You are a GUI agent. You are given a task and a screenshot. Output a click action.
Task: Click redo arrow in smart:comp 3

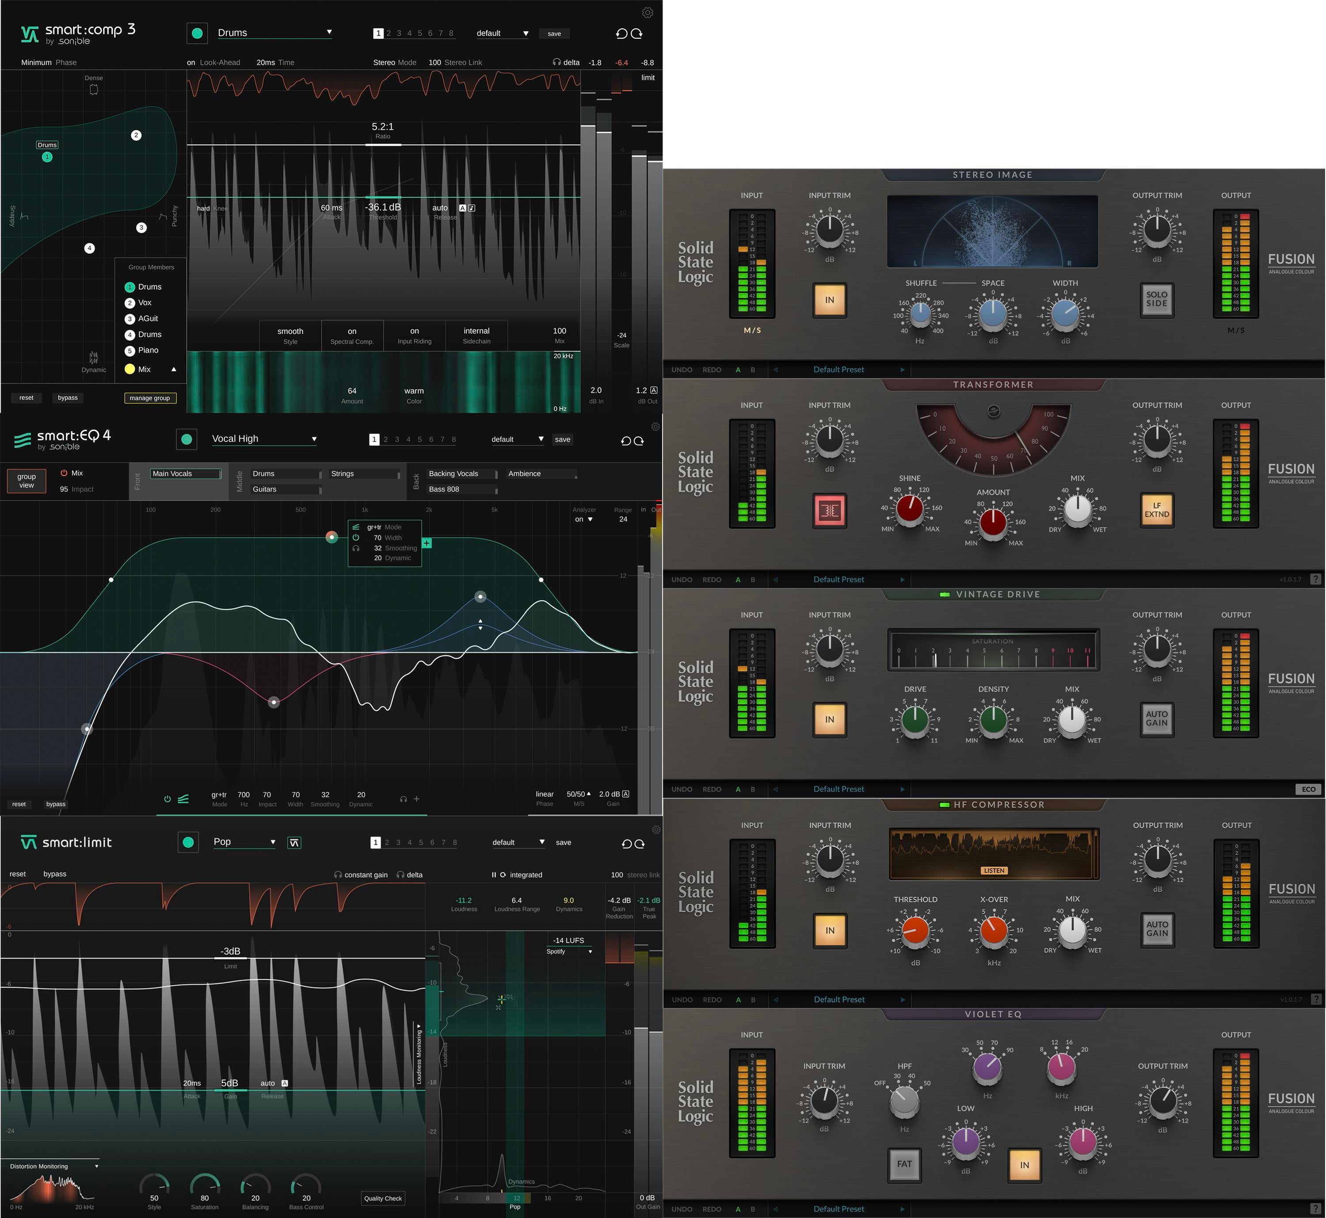[636, 34]
